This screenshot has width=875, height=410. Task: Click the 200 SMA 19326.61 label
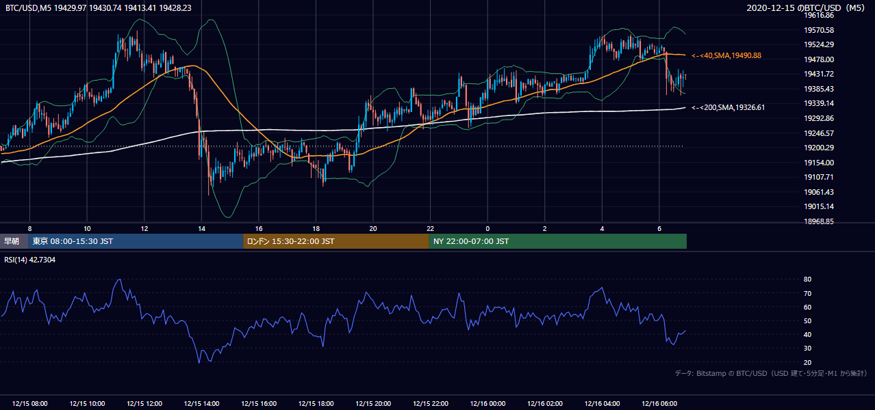click(728, 107)
